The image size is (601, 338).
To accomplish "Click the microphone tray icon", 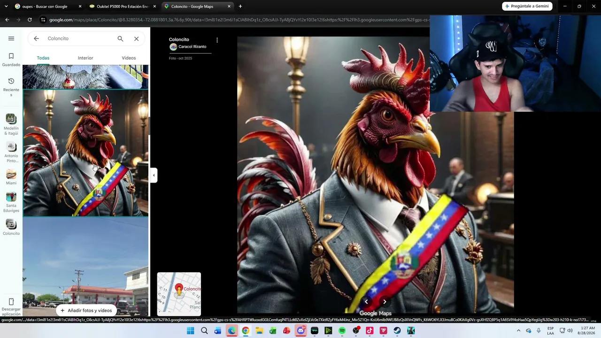I will click(x=539, y=330).
